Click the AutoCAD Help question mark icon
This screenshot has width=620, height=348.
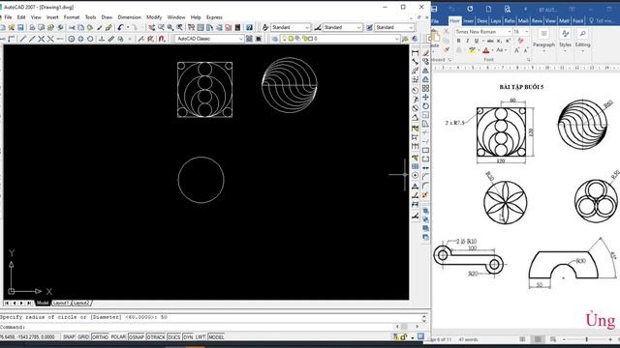[x=249, y=28]
